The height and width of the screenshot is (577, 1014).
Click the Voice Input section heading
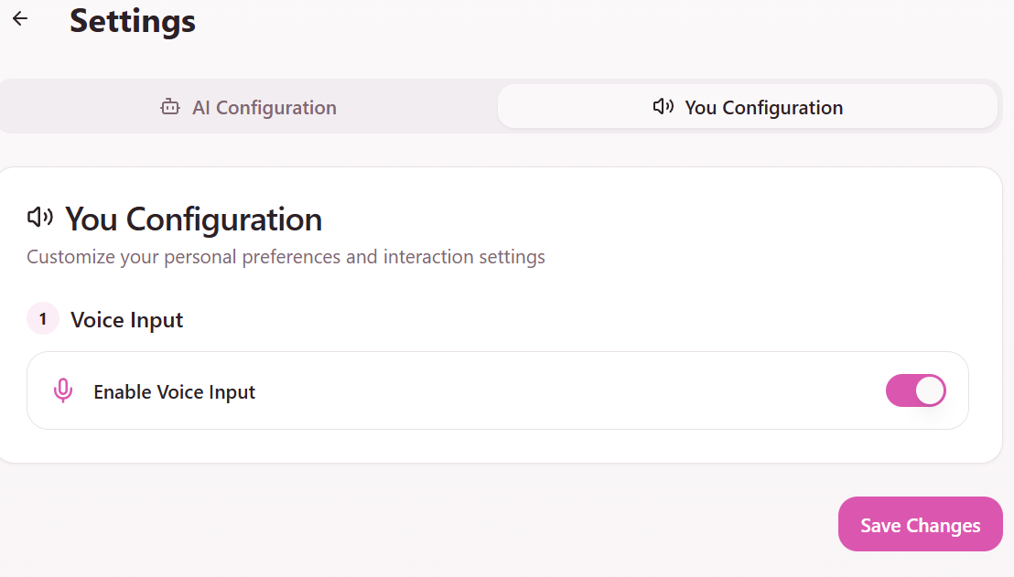click(x=127, y=320)
